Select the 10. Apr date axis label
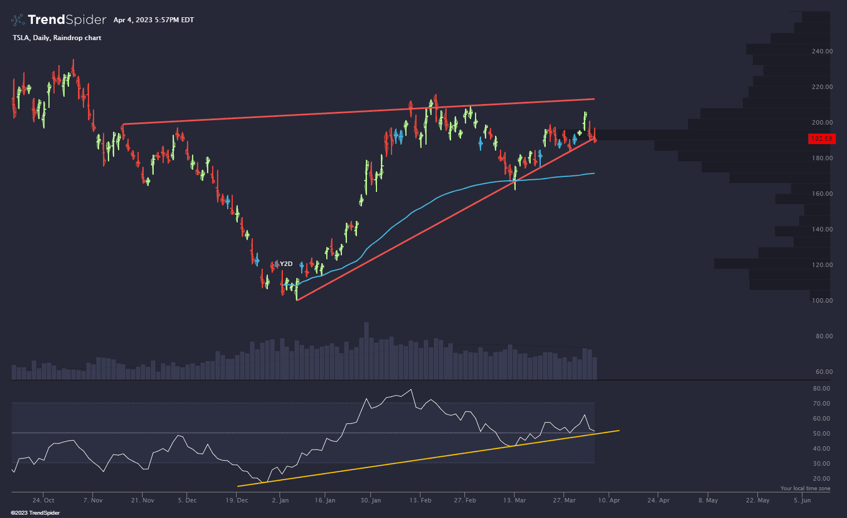 tap(609, 500)
